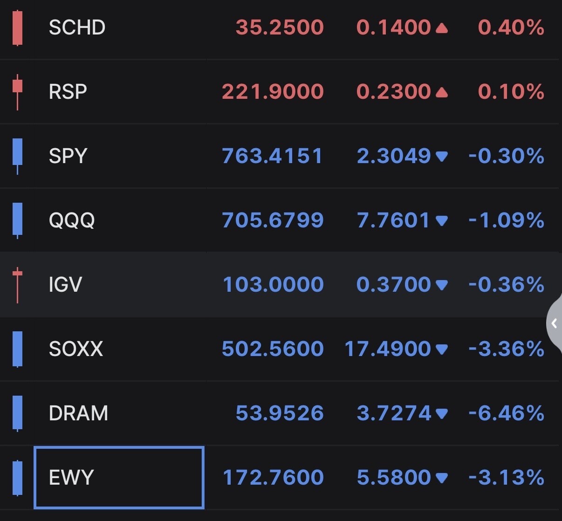Click the IGV candlestick icon

17,285
